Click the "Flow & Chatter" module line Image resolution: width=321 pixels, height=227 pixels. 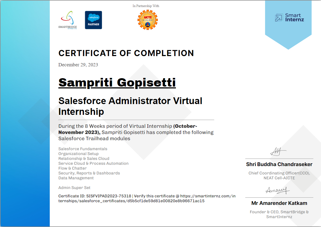72,168
